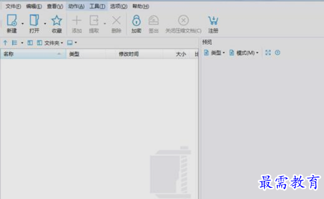
Task: Open the 帮助(H) menu
Action: (x=140, y=6)
